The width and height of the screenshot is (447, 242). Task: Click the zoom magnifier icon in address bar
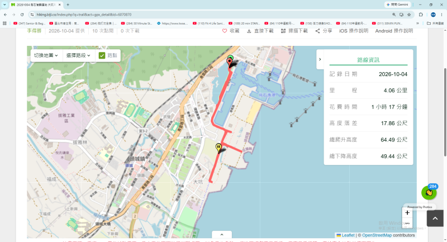click(394, 15)
